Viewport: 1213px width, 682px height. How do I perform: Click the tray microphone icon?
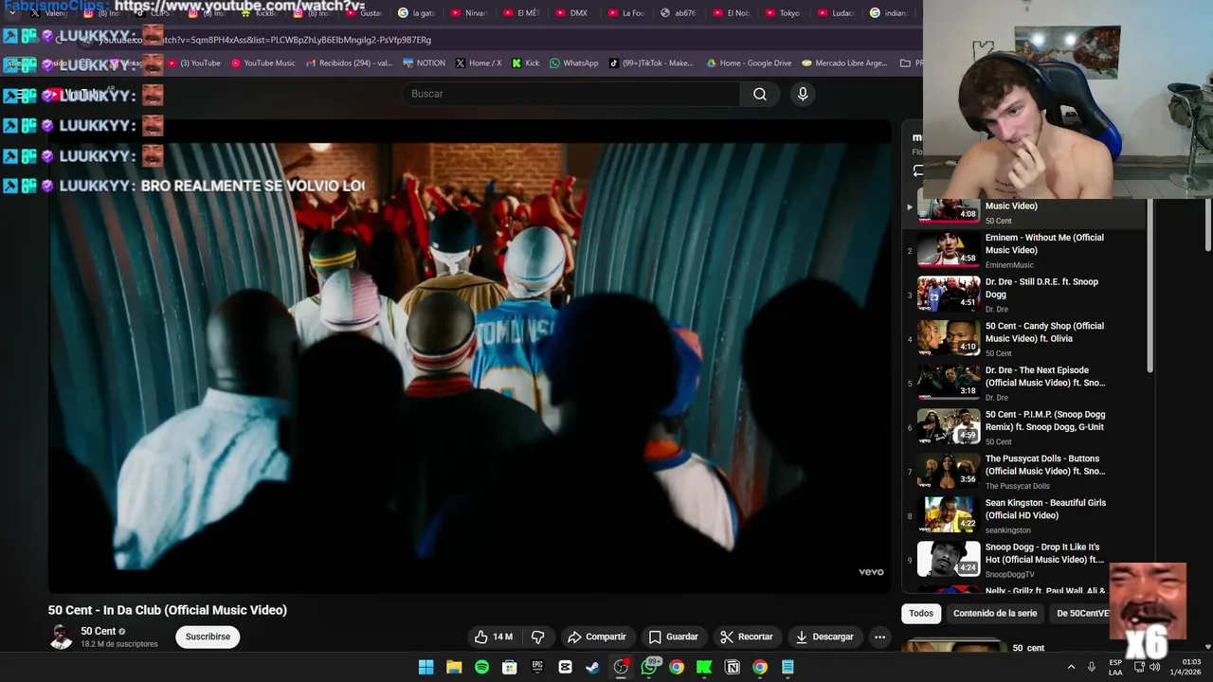coord(1092,667)
